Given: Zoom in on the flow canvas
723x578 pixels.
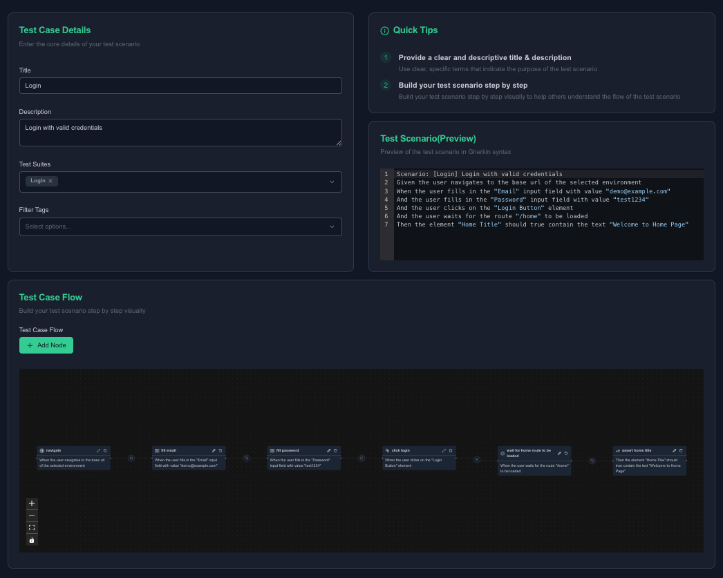Looking at the screenshot, I should click(x=32, y=503).
